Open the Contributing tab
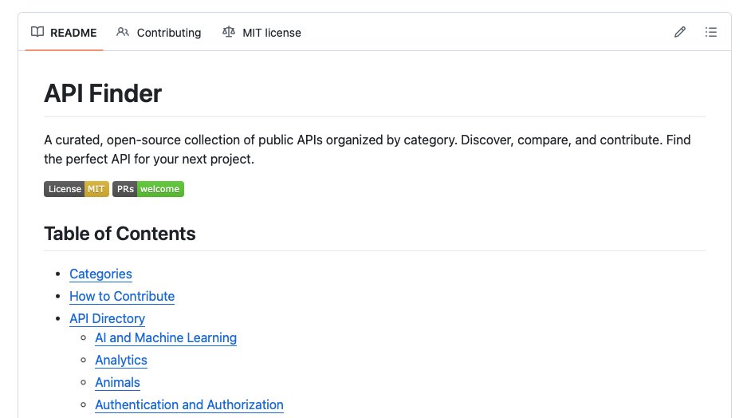Screen dimensions: 747x418 [x=159, y=33]
